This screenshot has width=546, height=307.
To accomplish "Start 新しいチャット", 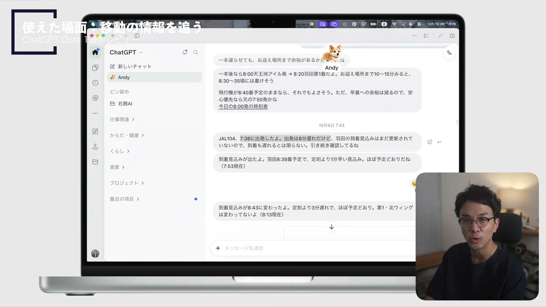I will point(131,67).
